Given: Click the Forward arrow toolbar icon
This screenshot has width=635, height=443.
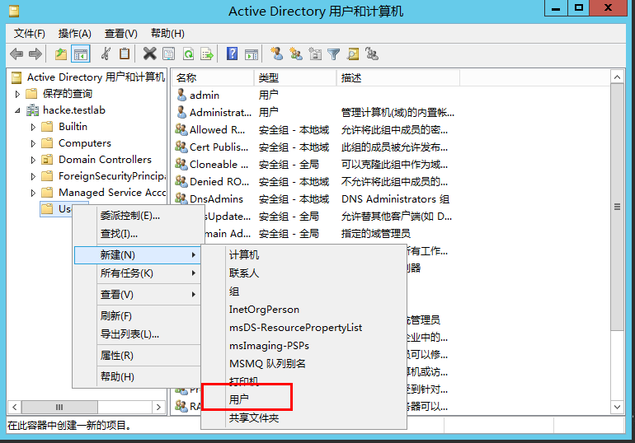Looking at the screenshot, I should point(35,54).
